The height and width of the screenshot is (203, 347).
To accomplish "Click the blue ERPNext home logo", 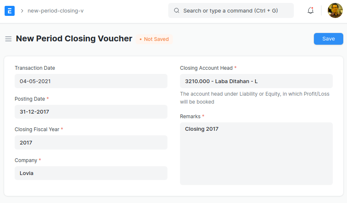I will 10,11.
